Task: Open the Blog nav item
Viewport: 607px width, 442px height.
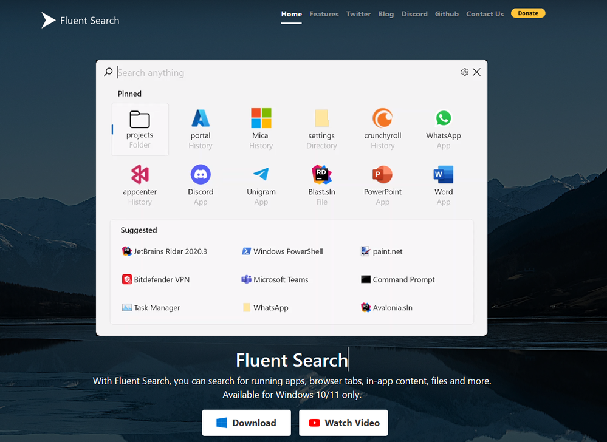Action: tap(386, 15)
